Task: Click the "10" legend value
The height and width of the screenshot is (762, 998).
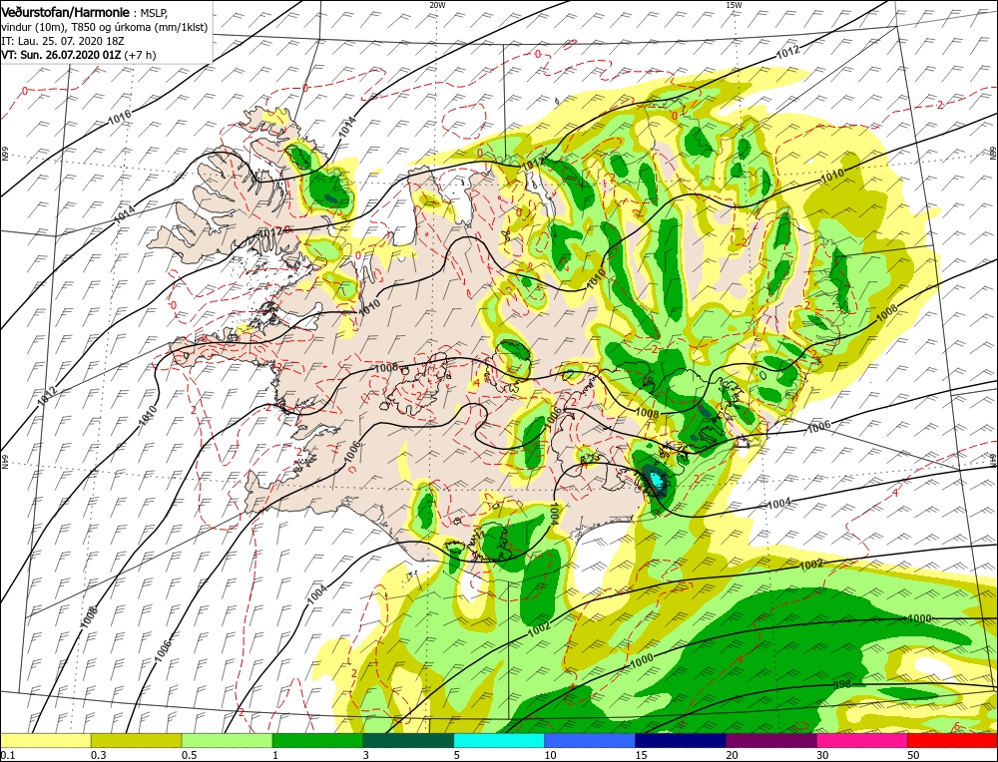Action: click(550, 755)
